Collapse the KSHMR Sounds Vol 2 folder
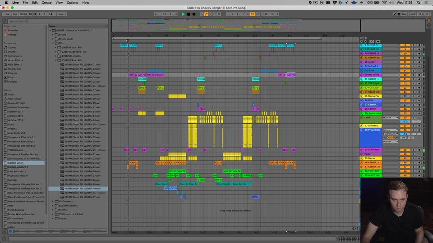This screenshot has width=433, height=243. (50, 30)
